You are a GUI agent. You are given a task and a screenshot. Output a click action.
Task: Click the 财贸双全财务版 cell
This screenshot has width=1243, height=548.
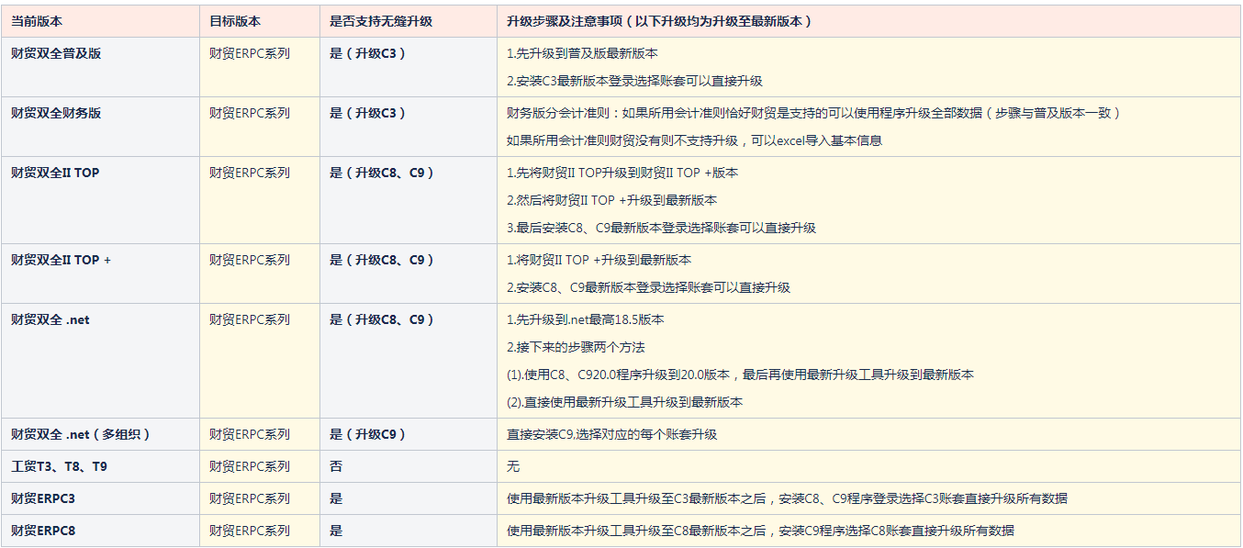click(56, 113)
